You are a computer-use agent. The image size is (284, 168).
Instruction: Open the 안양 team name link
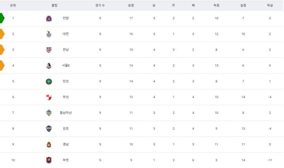tap(65, 18)
